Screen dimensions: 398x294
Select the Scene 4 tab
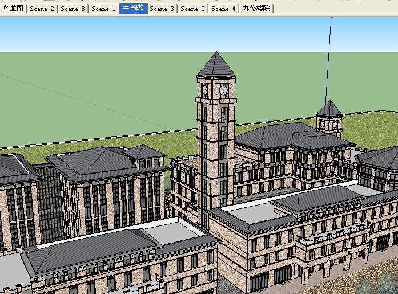tap(224, 9)
